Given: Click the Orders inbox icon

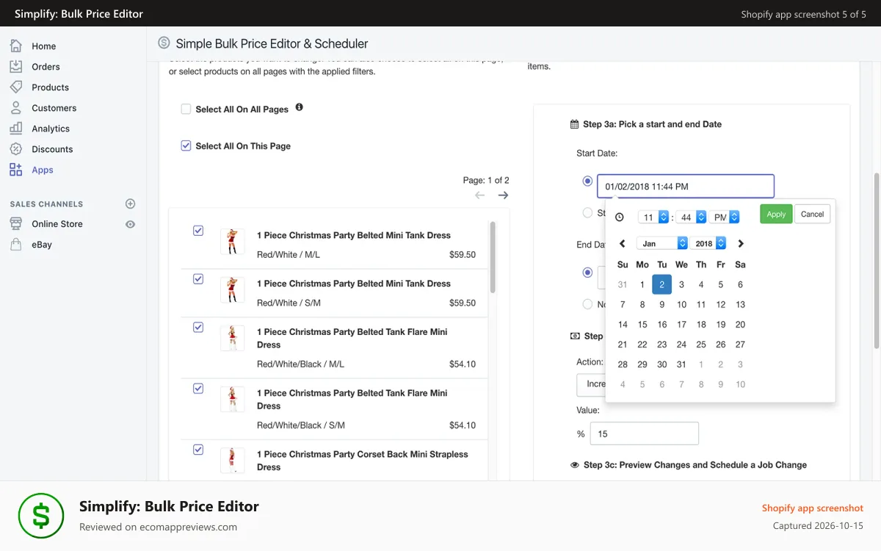Looking at the screenshot, I should (16, 66).
